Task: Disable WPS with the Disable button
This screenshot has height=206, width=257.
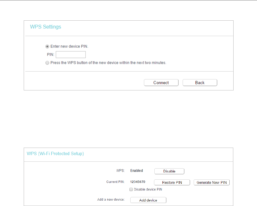Action: (x=169, y=171)
